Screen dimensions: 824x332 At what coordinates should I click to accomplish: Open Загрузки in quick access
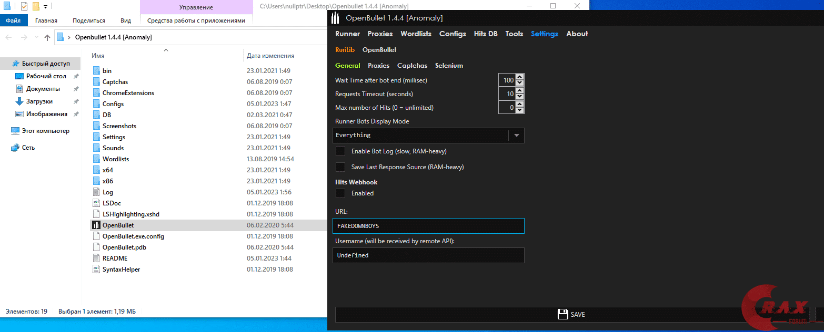(39, 101)
